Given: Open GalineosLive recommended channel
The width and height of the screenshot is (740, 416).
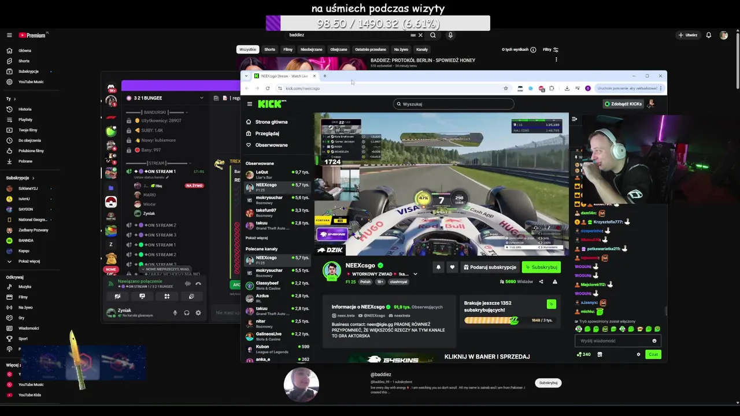Looking at the screenshot, I should pyautogui.click(x=277, y=336).
